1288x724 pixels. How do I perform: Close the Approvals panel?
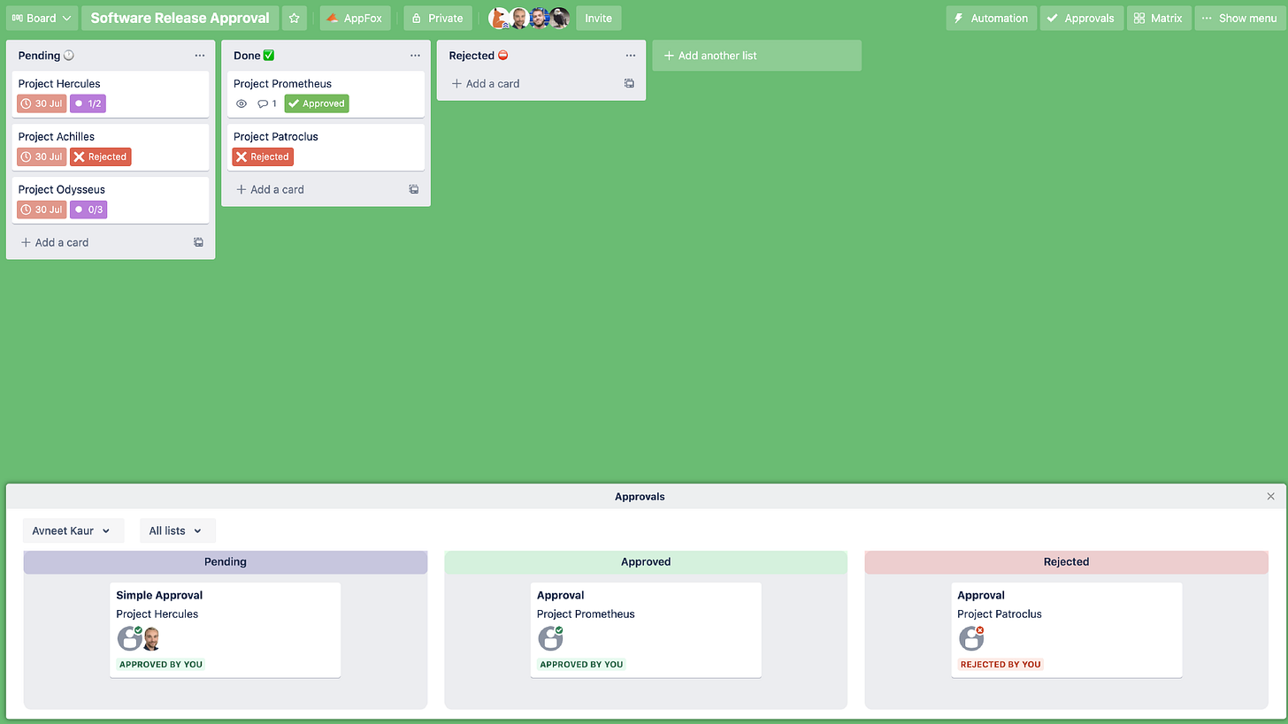1271,497
